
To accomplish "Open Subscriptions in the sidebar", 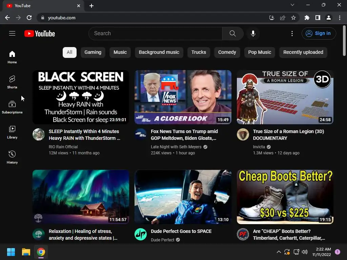I will click(x=12, y=107).
